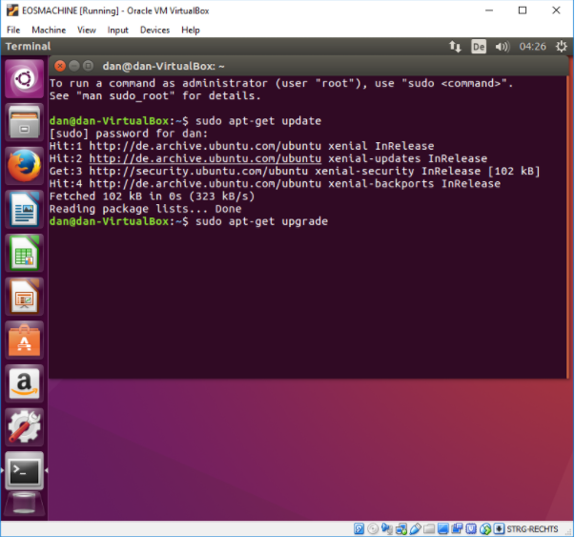
Task: Minimize the terminal window
Action: 74,66
